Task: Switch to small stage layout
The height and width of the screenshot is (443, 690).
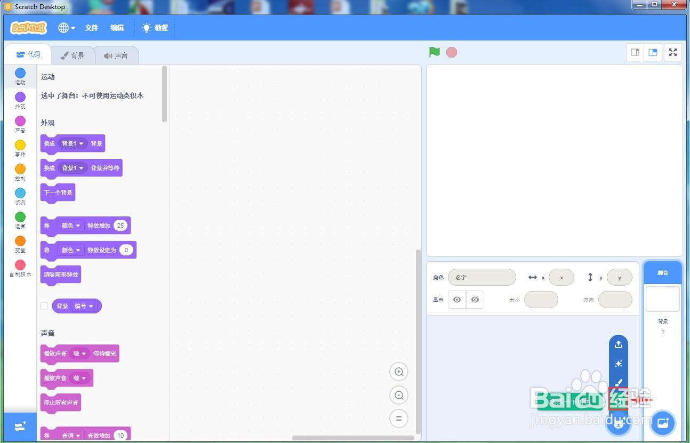Action: tap(635, 52)
